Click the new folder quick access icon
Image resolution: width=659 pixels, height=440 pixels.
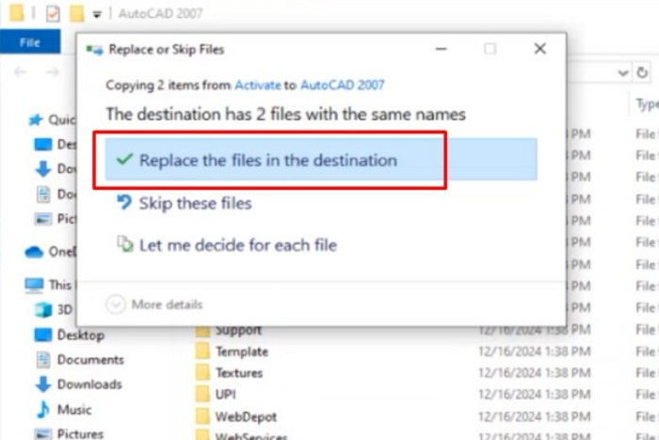(77, 14)
